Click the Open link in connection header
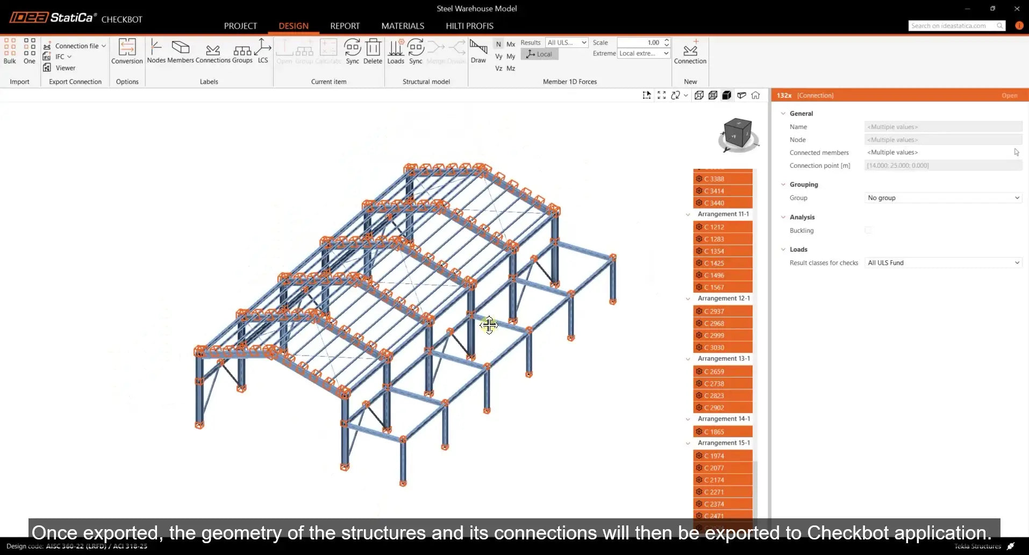 (1009, 96)
